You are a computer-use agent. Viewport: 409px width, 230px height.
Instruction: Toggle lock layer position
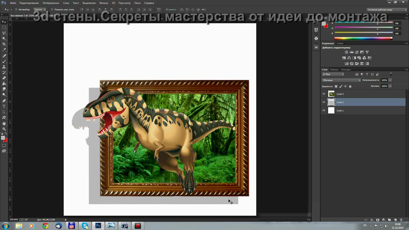click(345, 86)
